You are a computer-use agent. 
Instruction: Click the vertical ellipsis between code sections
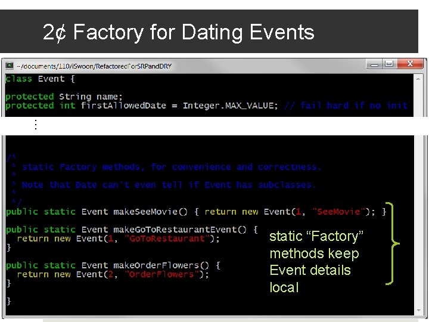coord(36,125)
